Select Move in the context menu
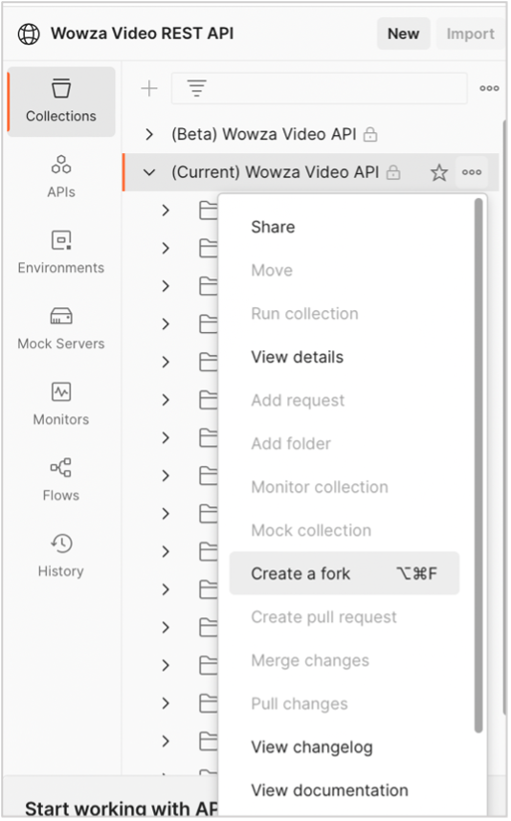Viewport: 511px width, 821px height. click(x=272, y=271)
